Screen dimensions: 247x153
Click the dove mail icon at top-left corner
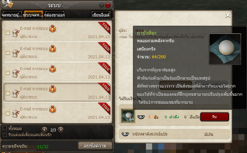pyautogui.click(x=7, y=4)
